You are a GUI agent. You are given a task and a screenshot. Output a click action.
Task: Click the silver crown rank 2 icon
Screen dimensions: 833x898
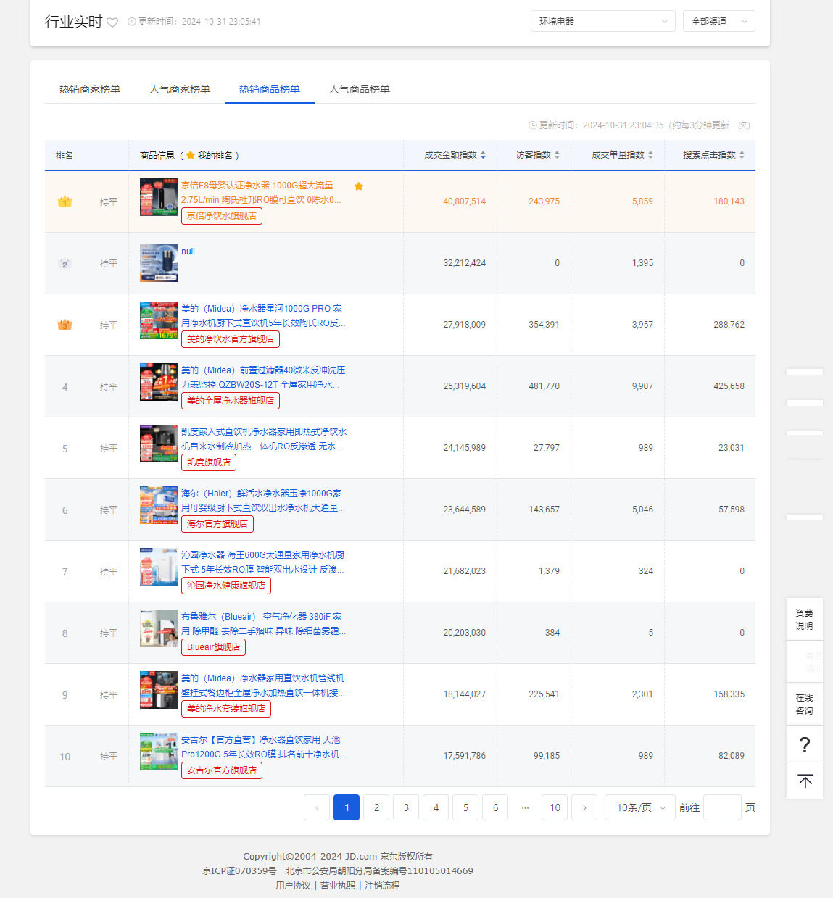click(x=65, y=263)
